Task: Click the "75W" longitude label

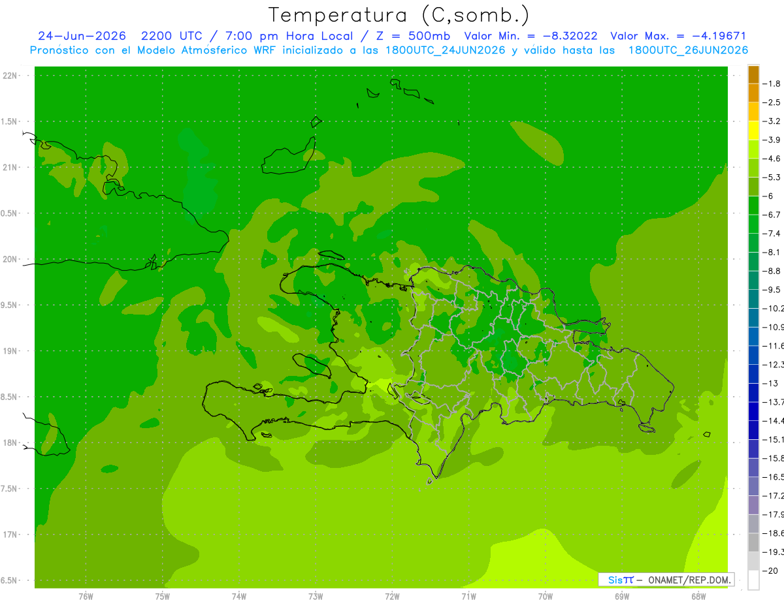Action: [x=163, y=597]
